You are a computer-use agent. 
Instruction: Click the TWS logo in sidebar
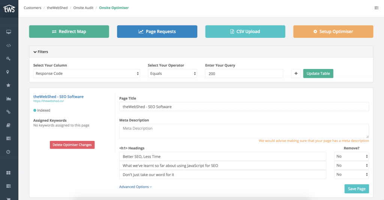click(x=9, y=9)
